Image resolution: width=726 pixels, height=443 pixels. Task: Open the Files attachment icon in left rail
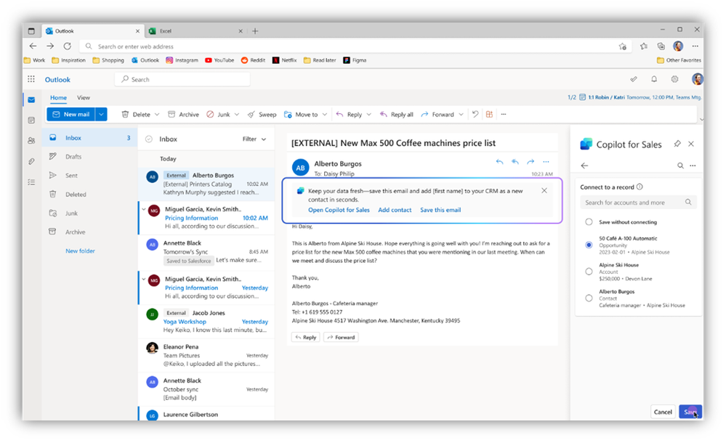point(31,161)
